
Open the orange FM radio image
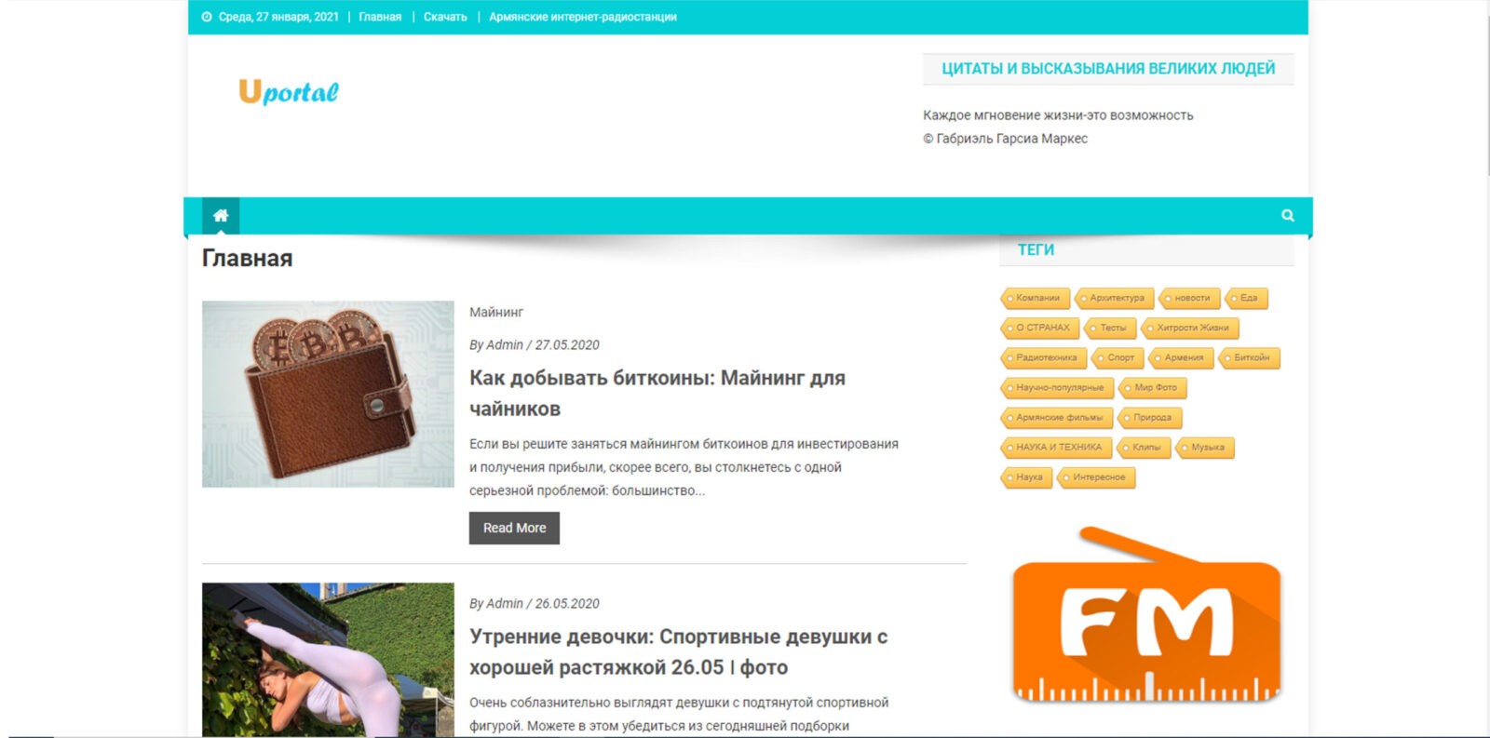pos(1146,616)
